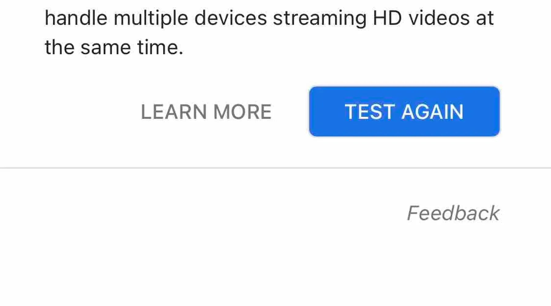Click the blank space left of LEARN MORE
Screen dimensions: 551x306
click(77, 112)
